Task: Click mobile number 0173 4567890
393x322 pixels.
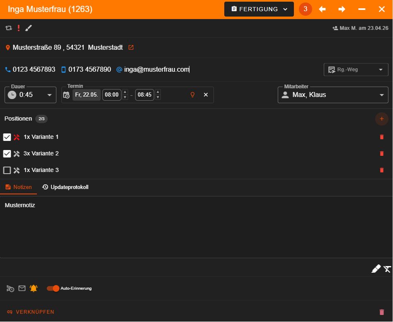Action: pyautogui.click(x=90, y=69)
